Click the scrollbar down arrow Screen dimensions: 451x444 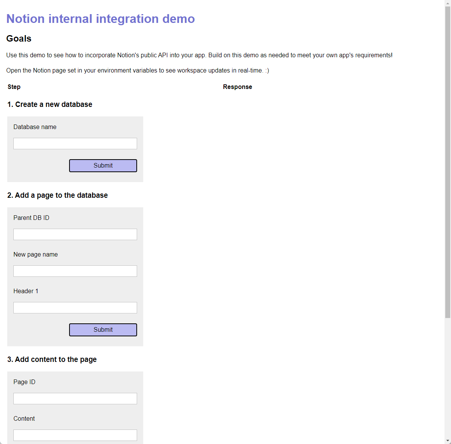448,441
